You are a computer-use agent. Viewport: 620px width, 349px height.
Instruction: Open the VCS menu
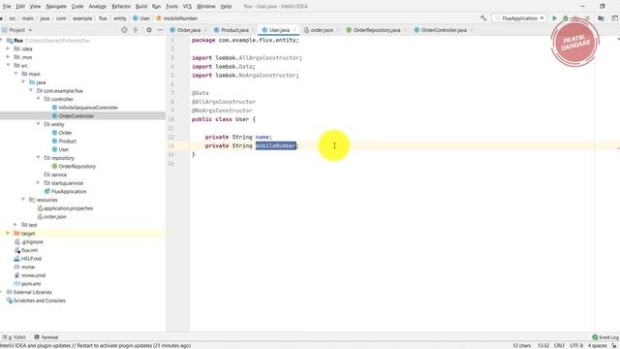pyautogui.click(x=187, y=7)
